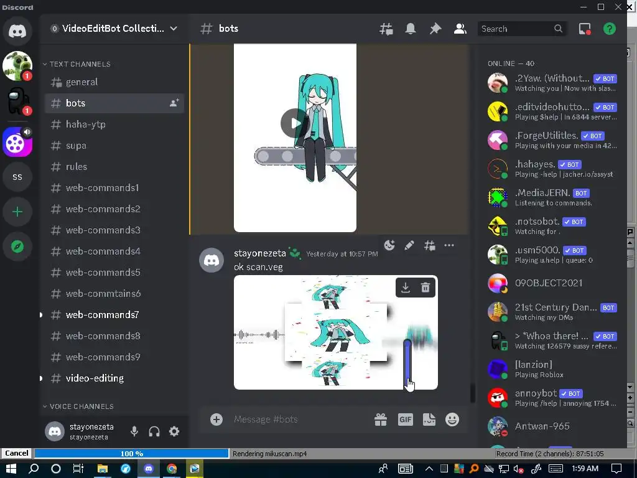Collapse the VOICE CHANNELS category
Screen dimensions: 637x478
point(78,406)
